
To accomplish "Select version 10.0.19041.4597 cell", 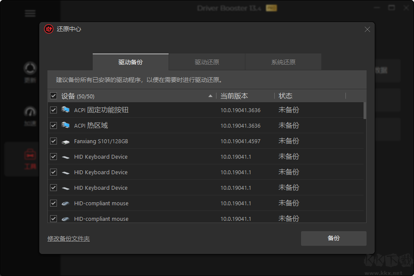I will tap(241, 141).
